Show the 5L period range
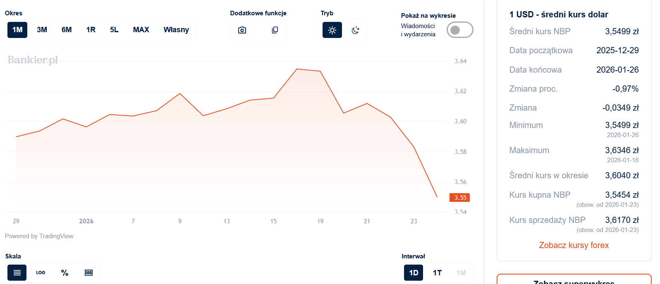 (x=114, y=30)
